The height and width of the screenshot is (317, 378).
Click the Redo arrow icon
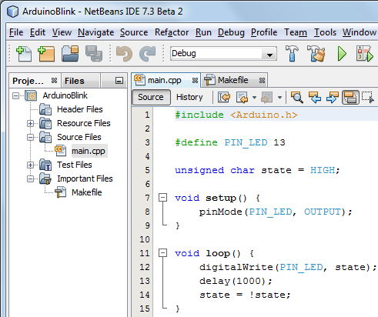tap(147, 54)
